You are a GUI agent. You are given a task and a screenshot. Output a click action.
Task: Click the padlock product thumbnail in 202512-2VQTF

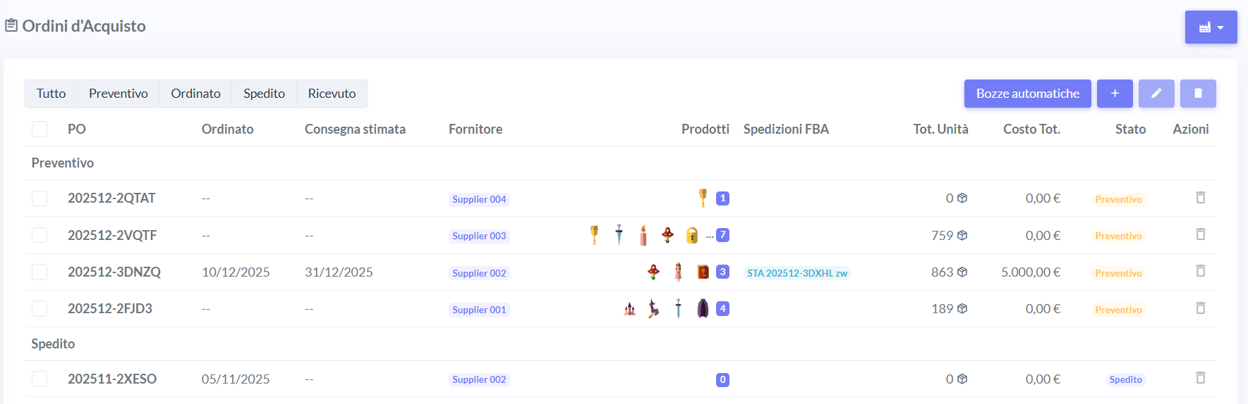pyautogui.click(x=692, y=235)
